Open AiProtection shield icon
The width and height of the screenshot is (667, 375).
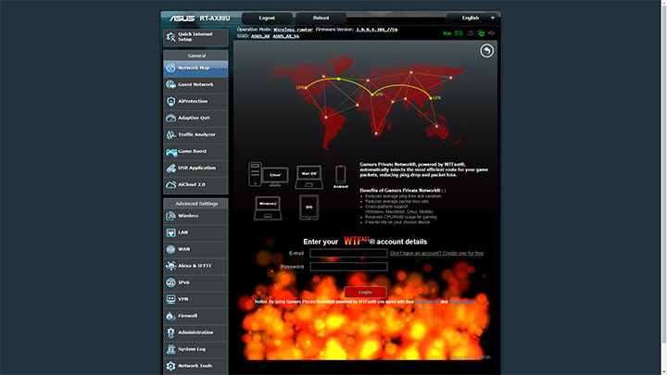[x=170, y=101]
